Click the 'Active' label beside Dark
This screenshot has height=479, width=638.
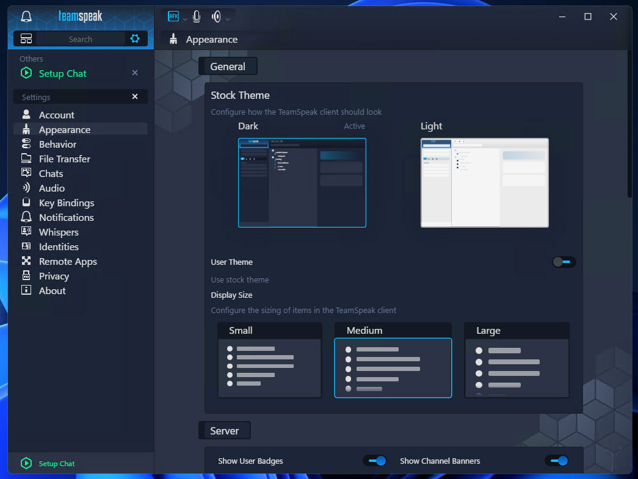354,126
